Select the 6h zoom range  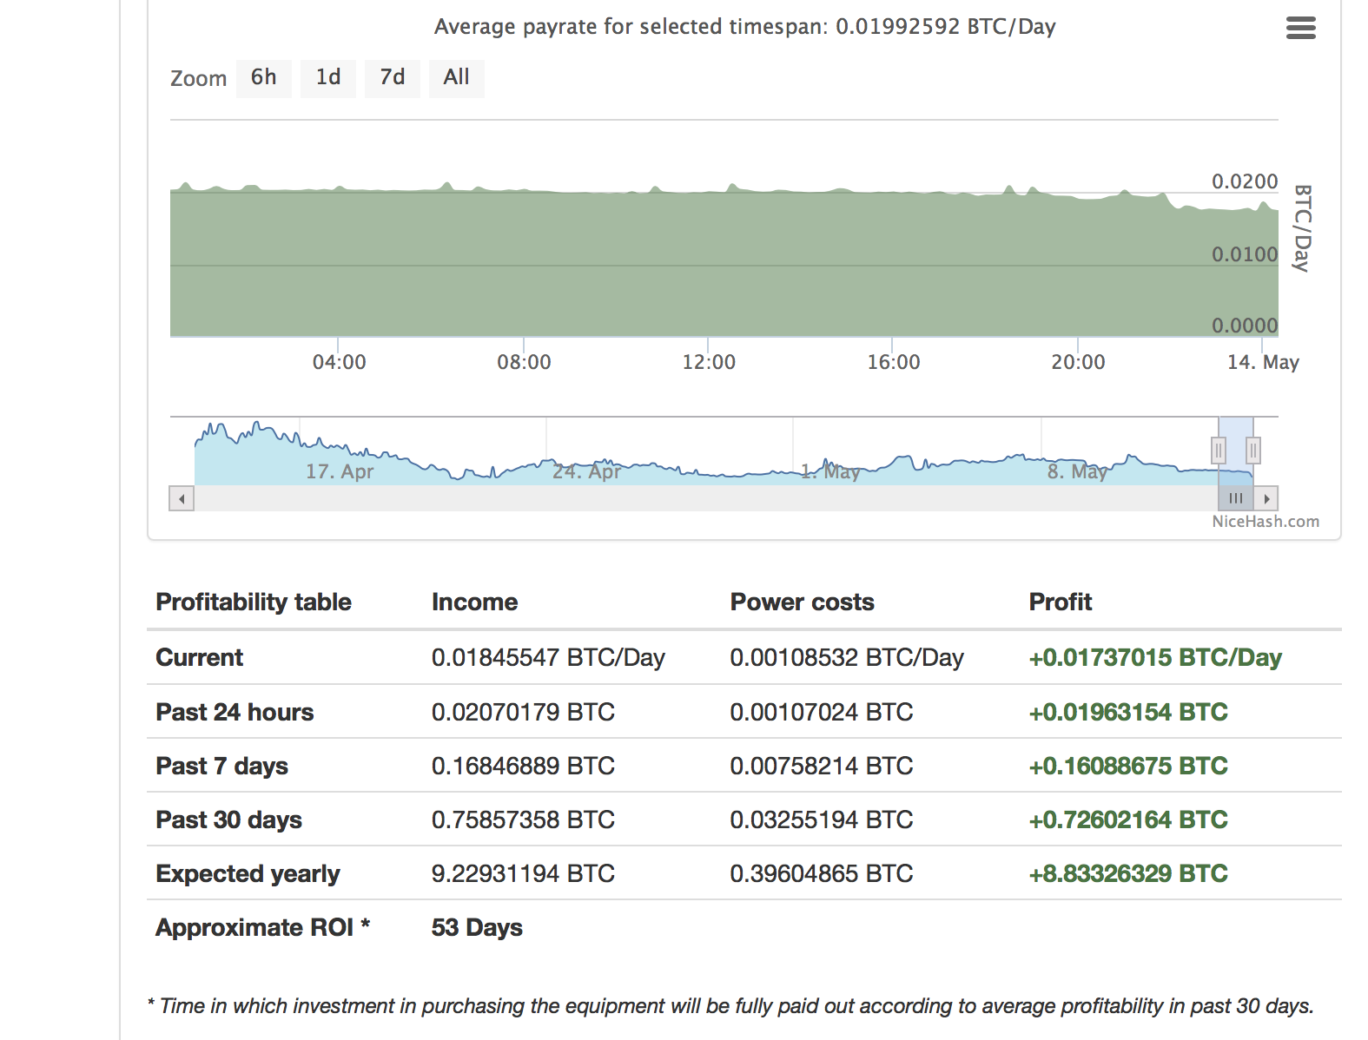coord(263,78)
